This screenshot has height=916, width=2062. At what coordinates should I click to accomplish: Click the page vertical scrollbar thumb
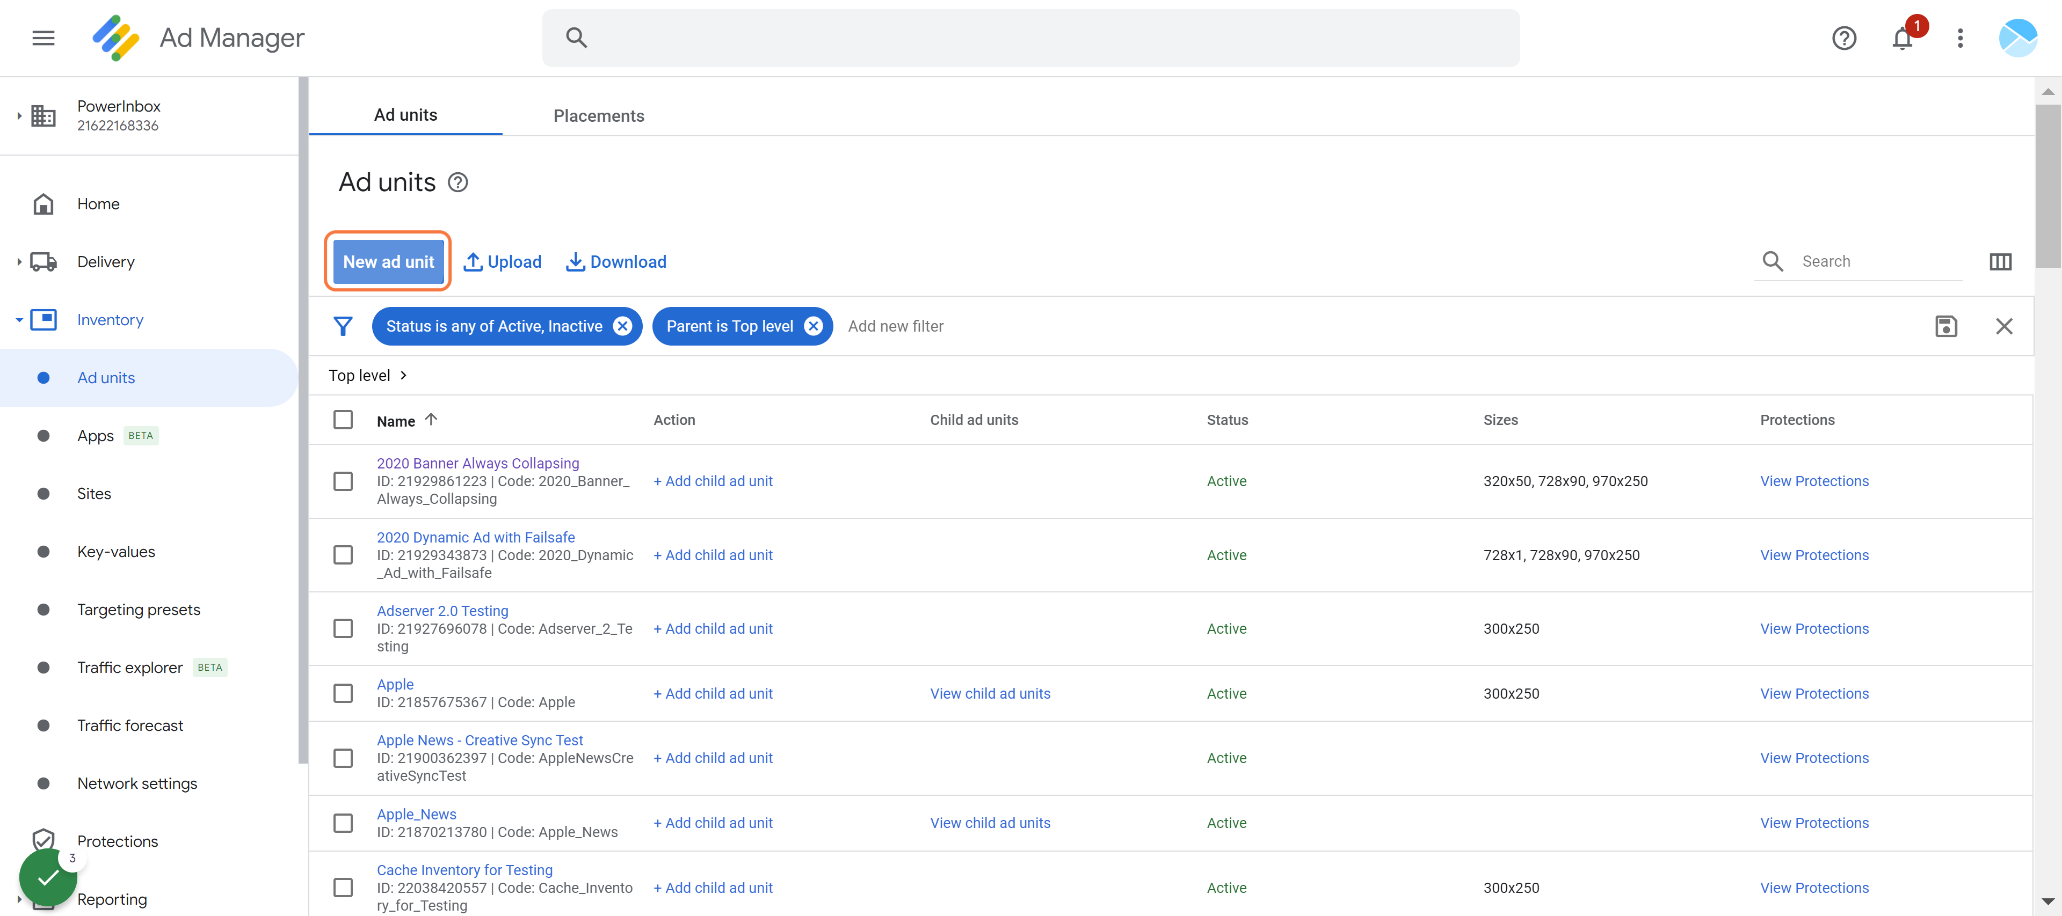tap(2048, 186)
